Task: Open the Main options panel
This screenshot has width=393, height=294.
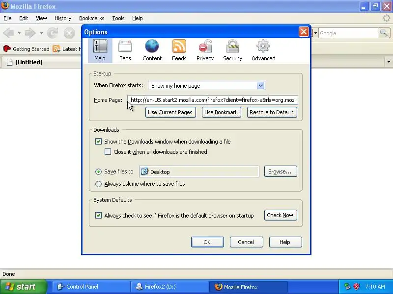Action: tap(100, 50)
